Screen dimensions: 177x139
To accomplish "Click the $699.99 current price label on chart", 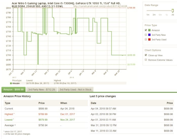I will (131, 55).
